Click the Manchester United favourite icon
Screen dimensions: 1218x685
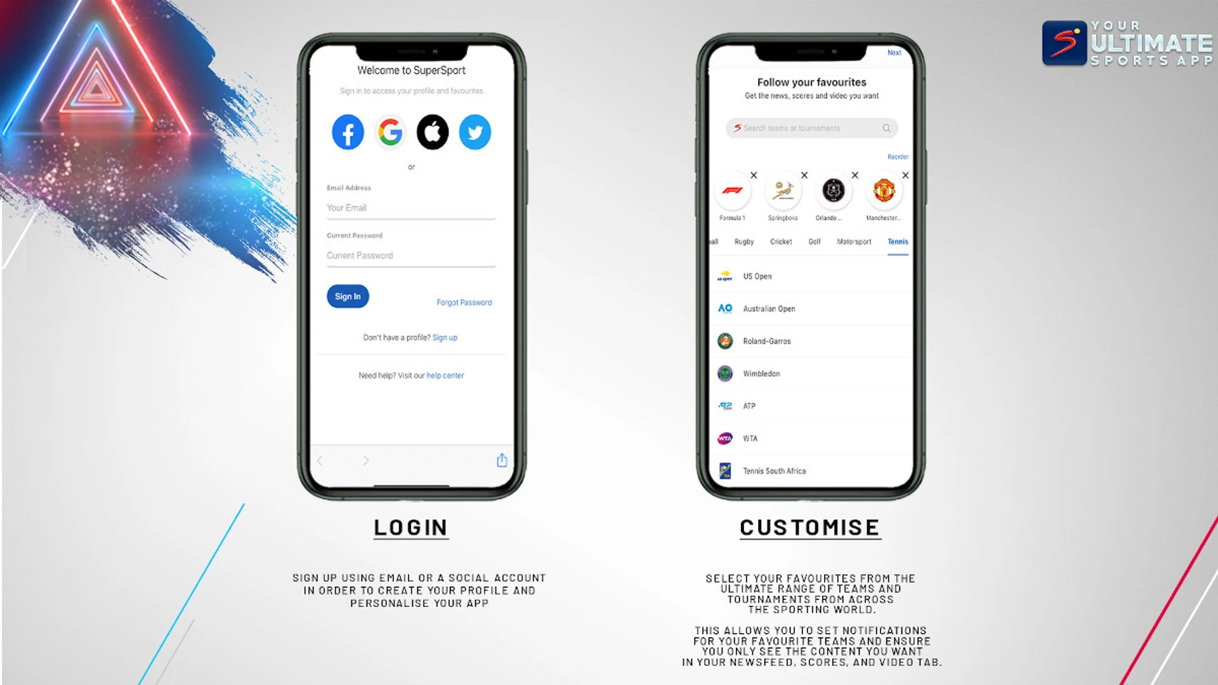coord(884,191)
